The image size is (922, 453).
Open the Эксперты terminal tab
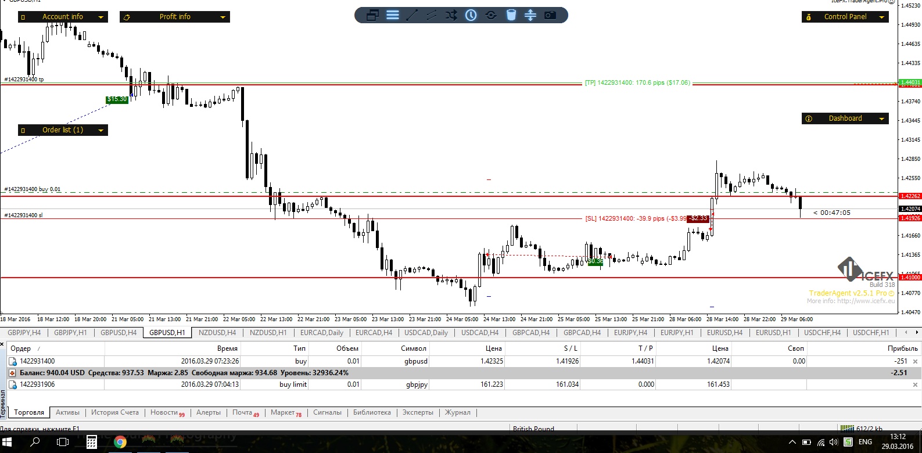[418, 412]
